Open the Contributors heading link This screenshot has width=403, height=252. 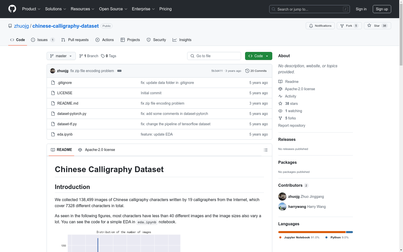pos(293,185)
